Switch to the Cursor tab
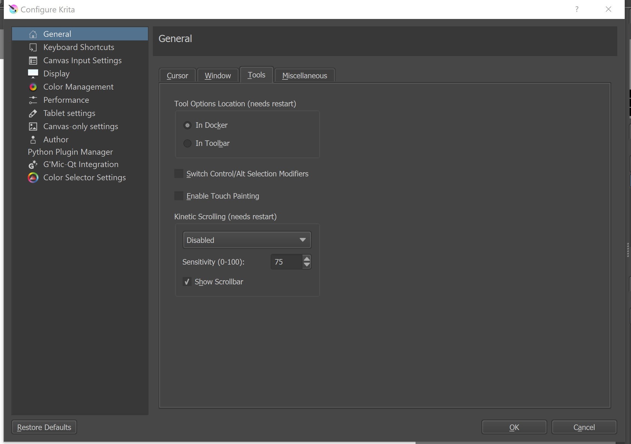Image resolution: width=631 pixels, height=444 pixels. point(177,75)
